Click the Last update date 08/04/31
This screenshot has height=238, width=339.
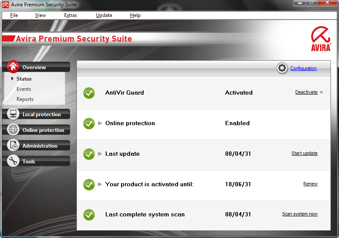pos(238,154)
